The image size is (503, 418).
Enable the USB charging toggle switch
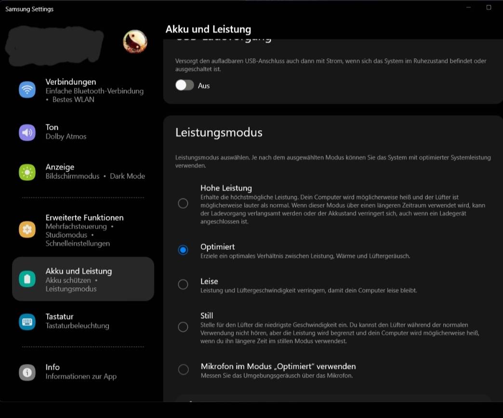185,85
